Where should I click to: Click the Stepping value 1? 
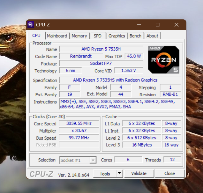(170, 87)
